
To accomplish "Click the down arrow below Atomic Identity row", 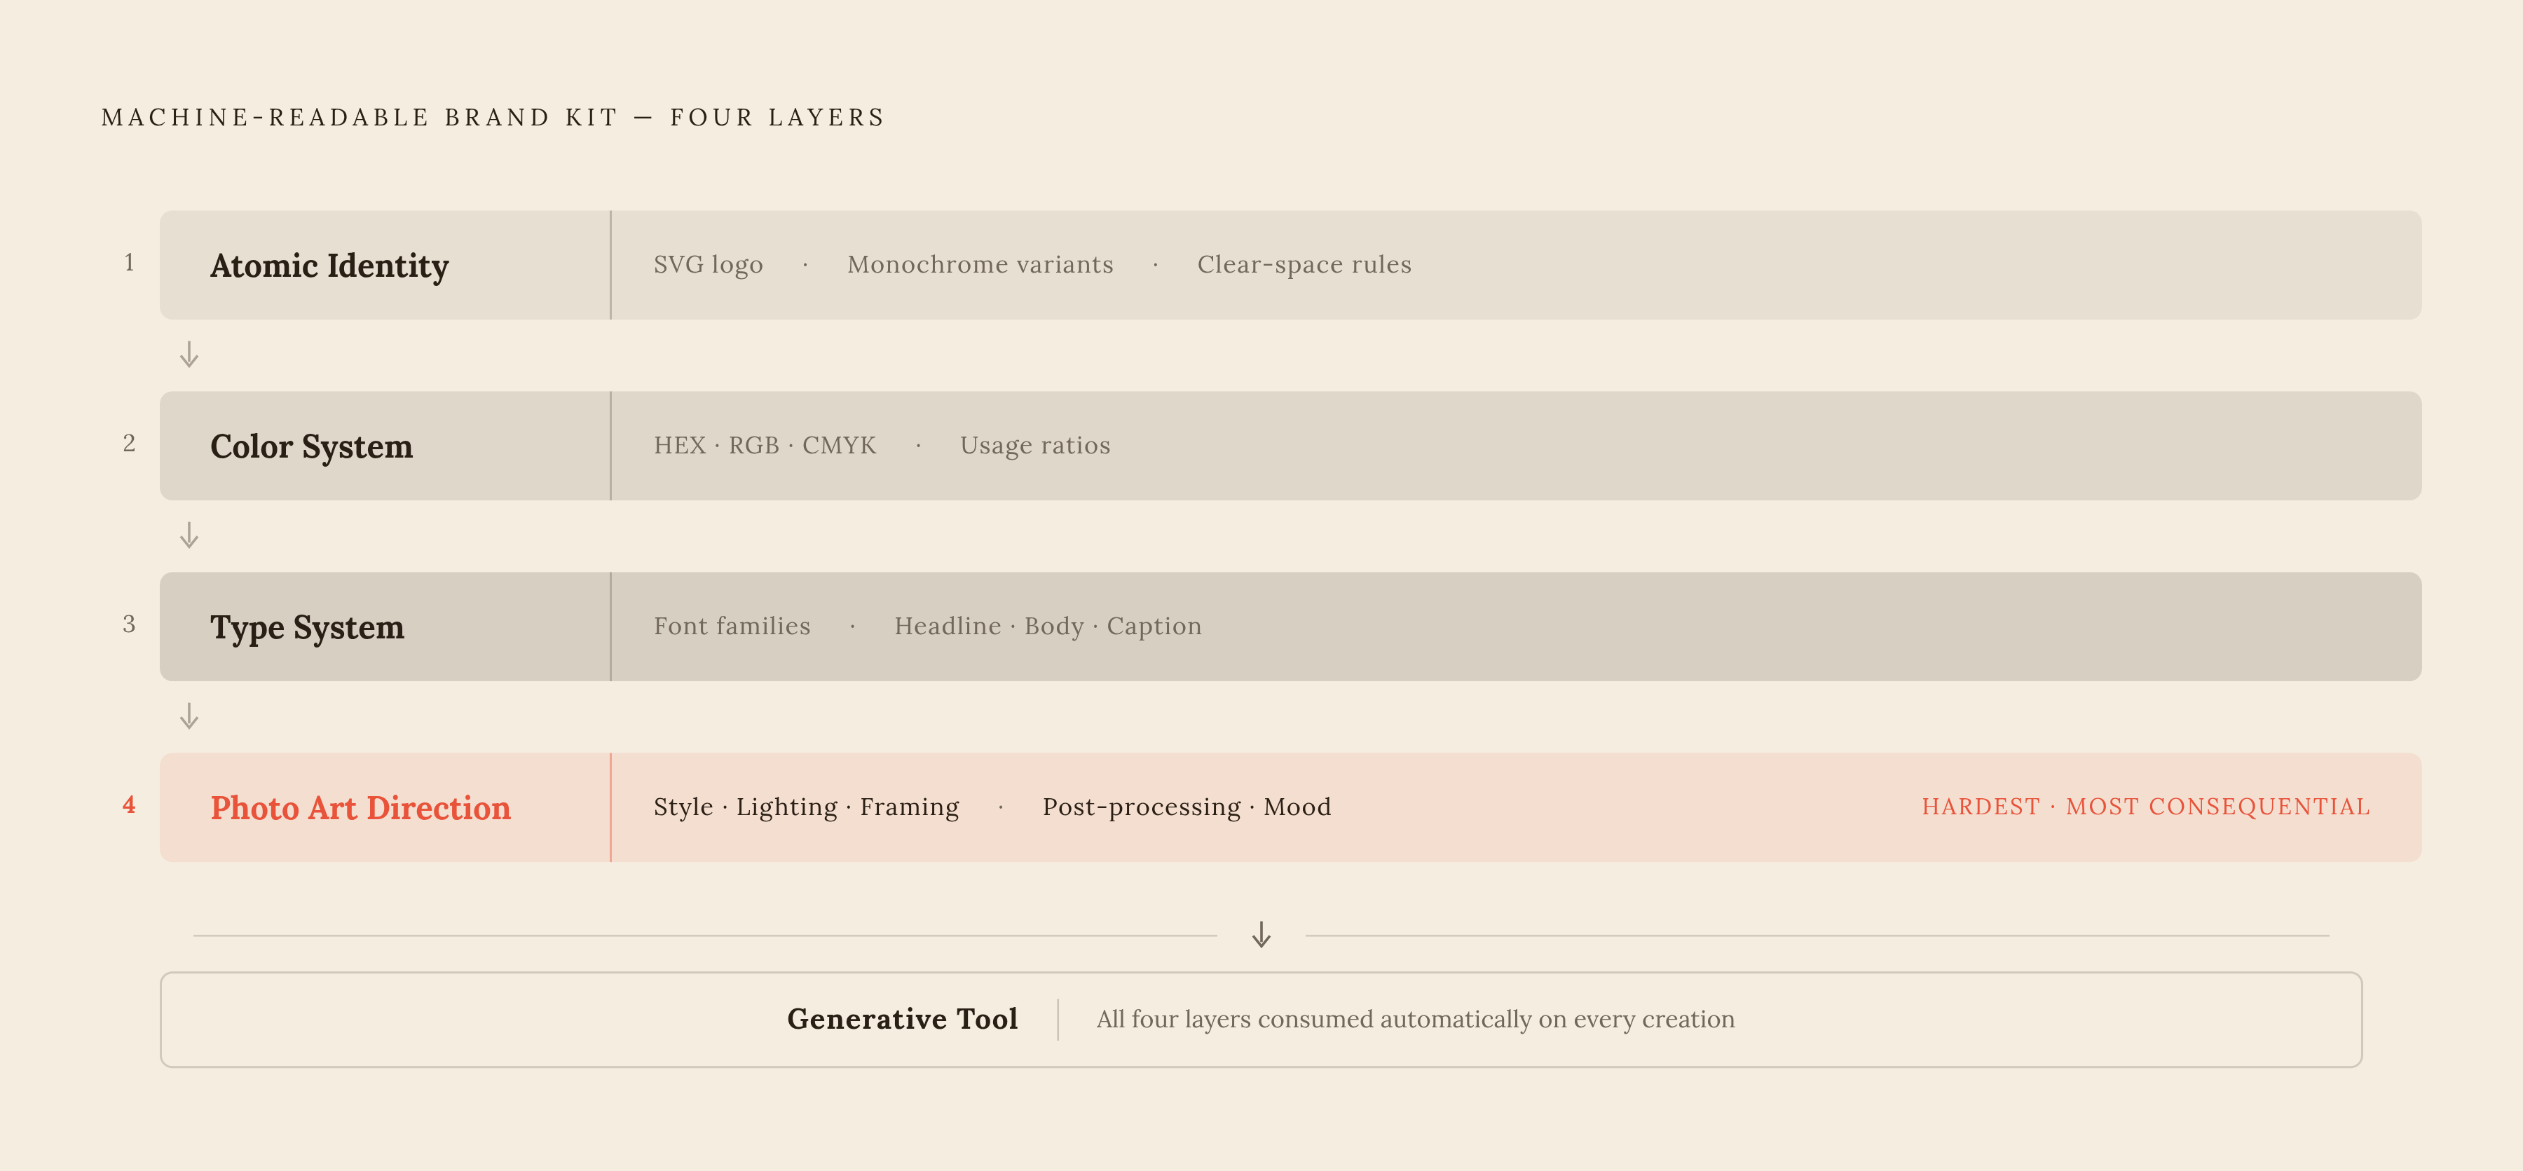I will (x=189, y=355).
